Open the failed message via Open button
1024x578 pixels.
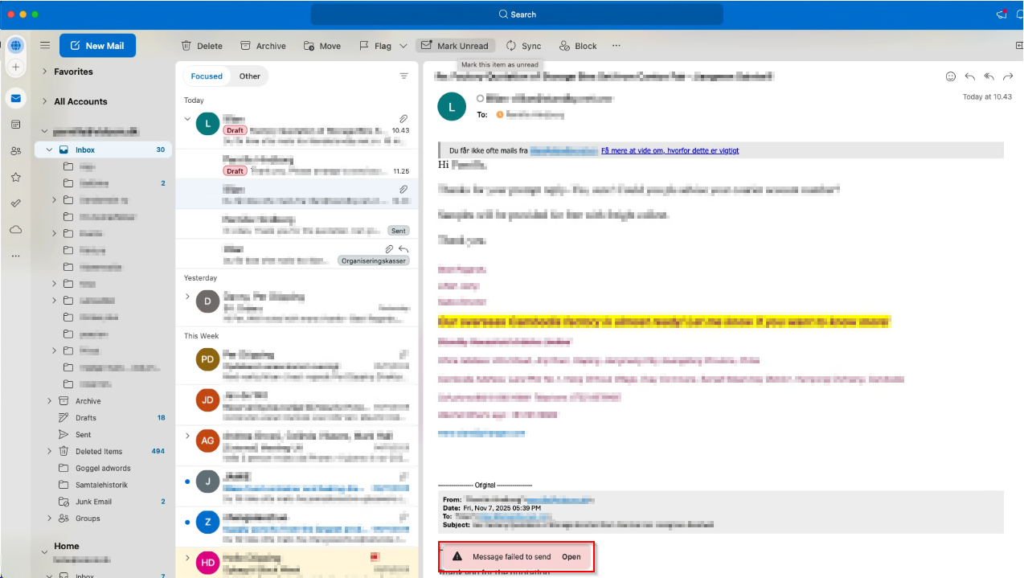(571, 556)
